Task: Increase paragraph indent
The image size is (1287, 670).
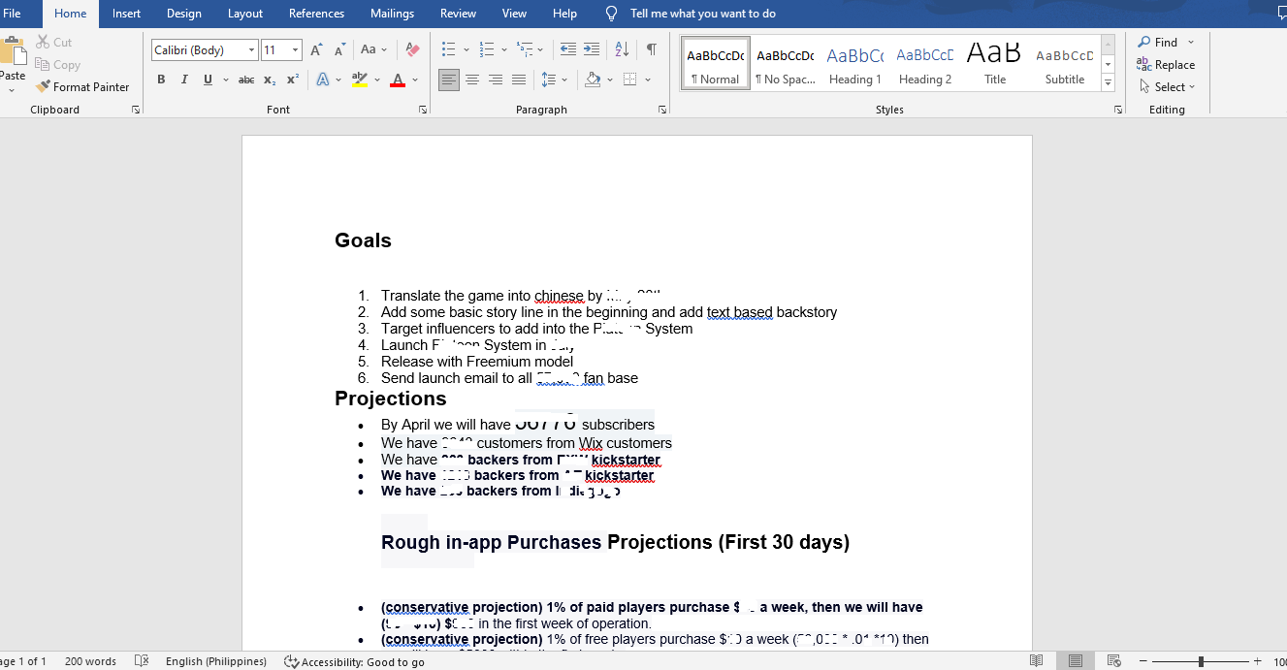Action: (592, 49)
